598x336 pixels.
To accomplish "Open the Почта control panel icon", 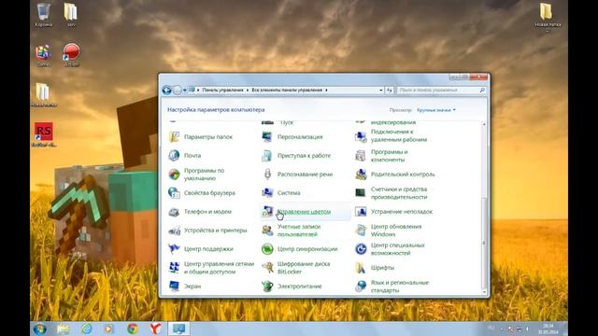I will [x=174, y=156].
